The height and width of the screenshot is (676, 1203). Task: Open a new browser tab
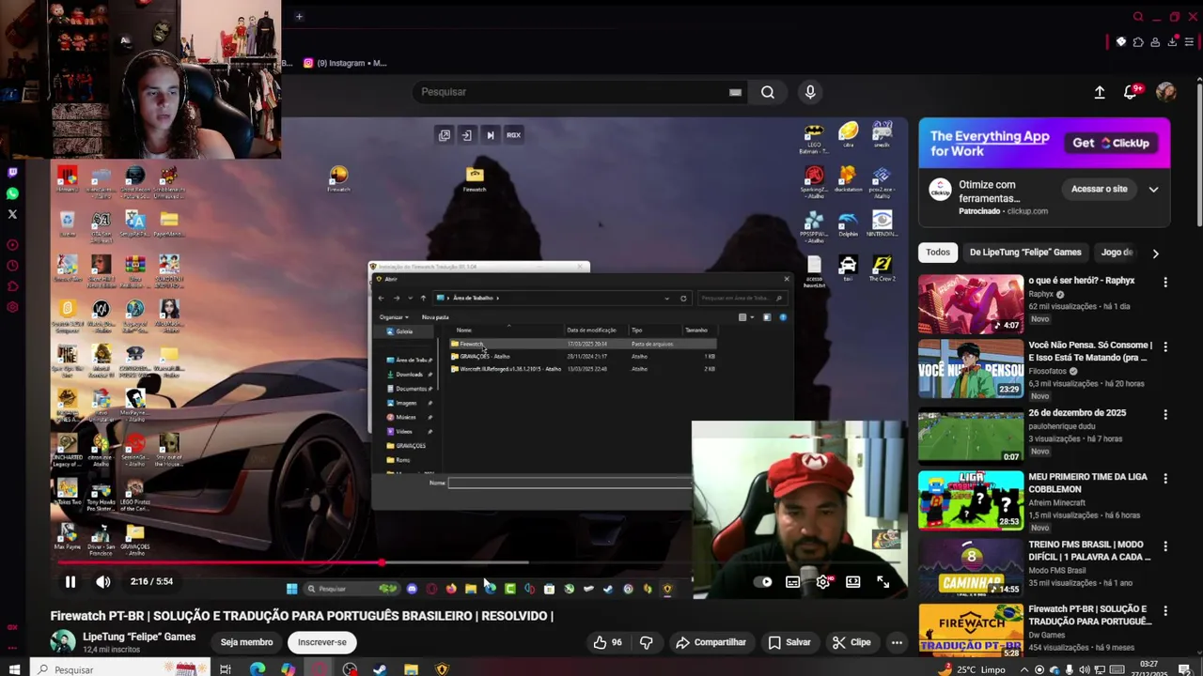click(299, 16)
